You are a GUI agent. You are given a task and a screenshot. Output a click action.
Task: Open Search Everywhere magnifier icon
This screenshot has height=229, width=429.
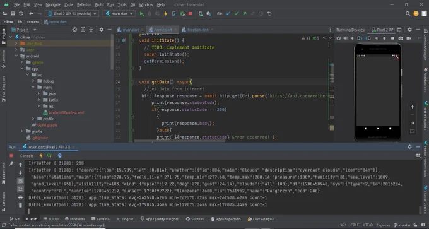click(x=408, y=14)
